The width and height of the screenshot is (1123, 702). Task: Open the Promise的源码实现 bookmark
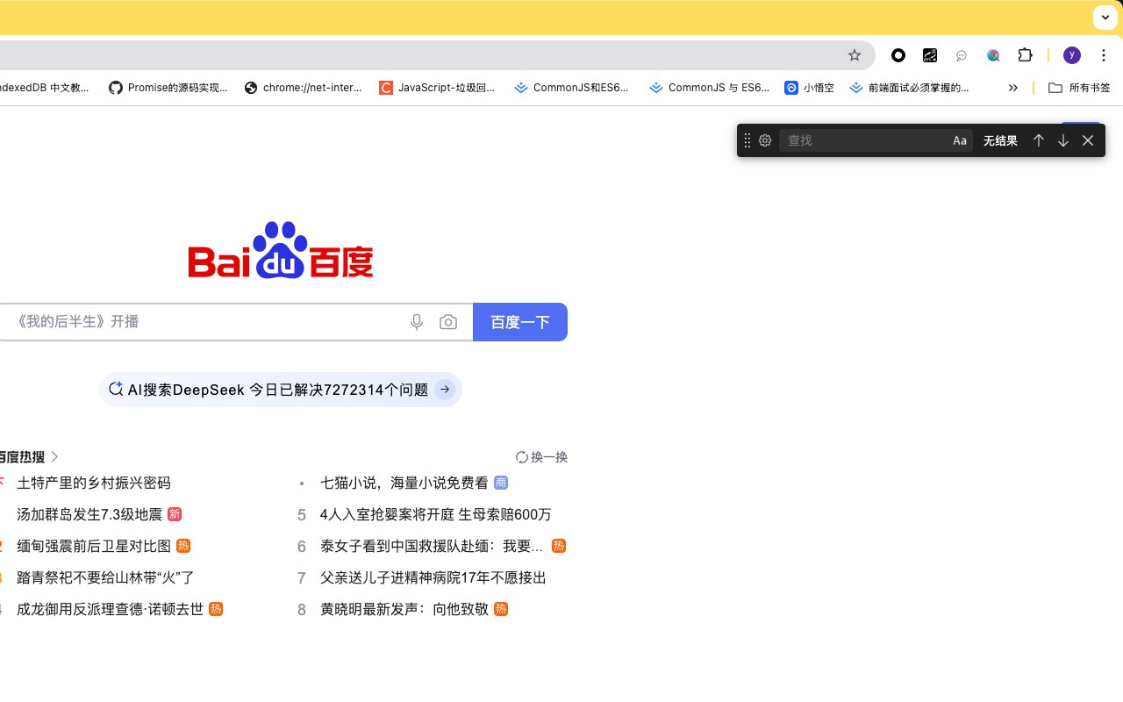tap(168, 88)
